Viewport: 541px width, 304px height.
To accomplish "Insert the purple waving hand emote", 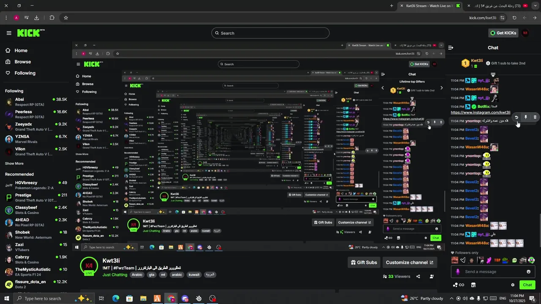I will pos(489,260).
